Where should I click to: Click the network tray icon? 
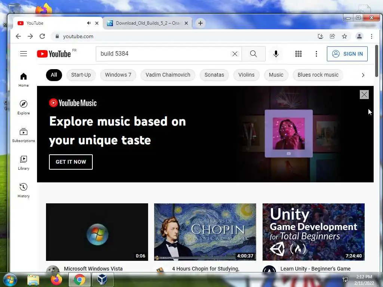click(345, 280)
